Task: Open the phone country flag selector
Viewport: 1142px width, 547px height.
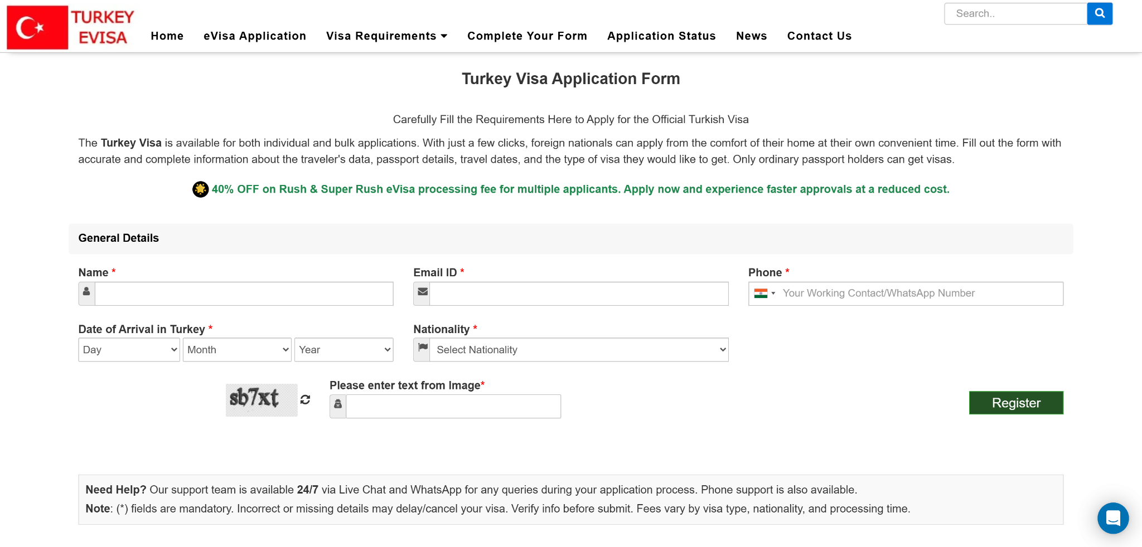Action: pos(764,294)
